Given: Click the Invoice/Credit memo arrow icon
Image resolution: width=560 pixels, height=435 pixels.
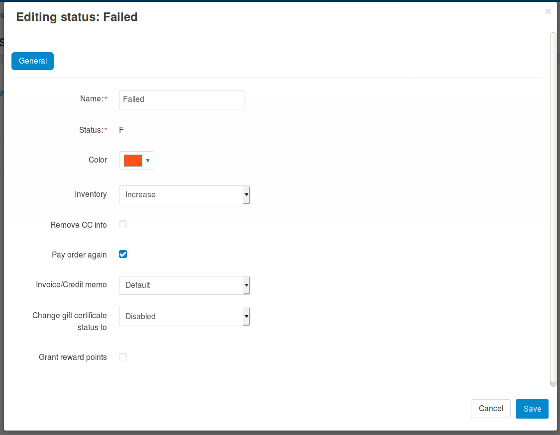Looking at the screenshot, I should (x=246, y=285).
